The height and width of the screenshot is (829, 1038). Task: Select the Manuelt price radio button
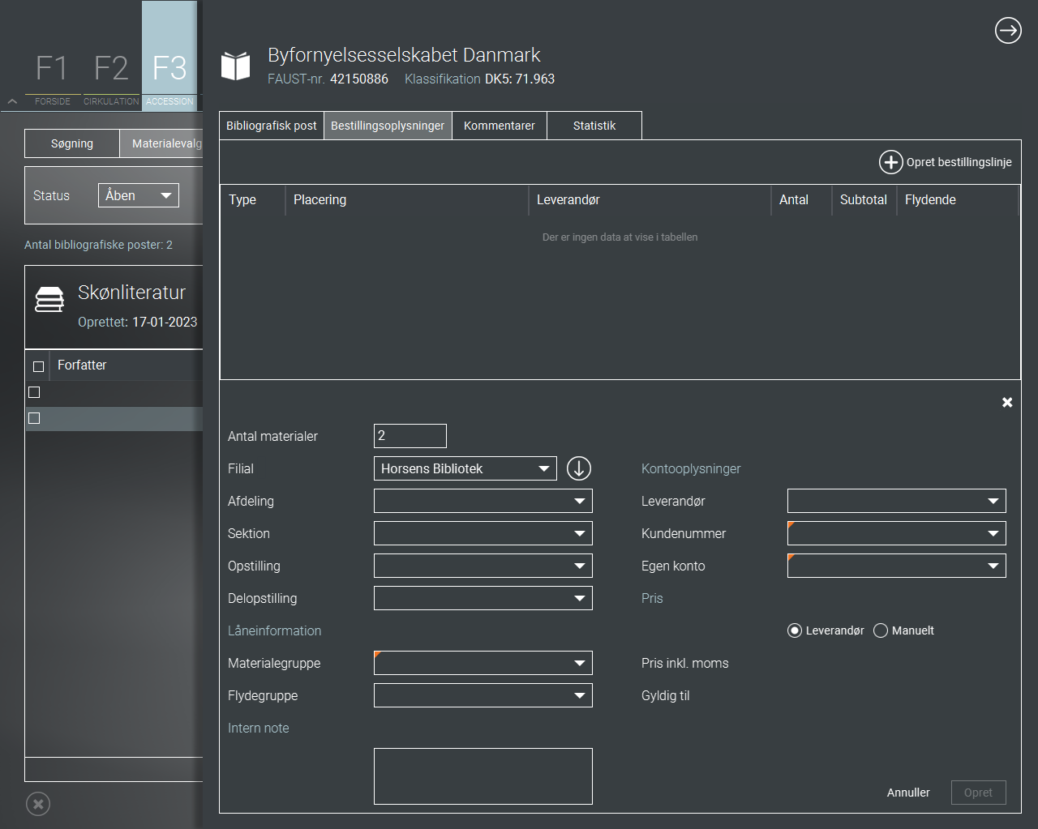pos(881,630)
